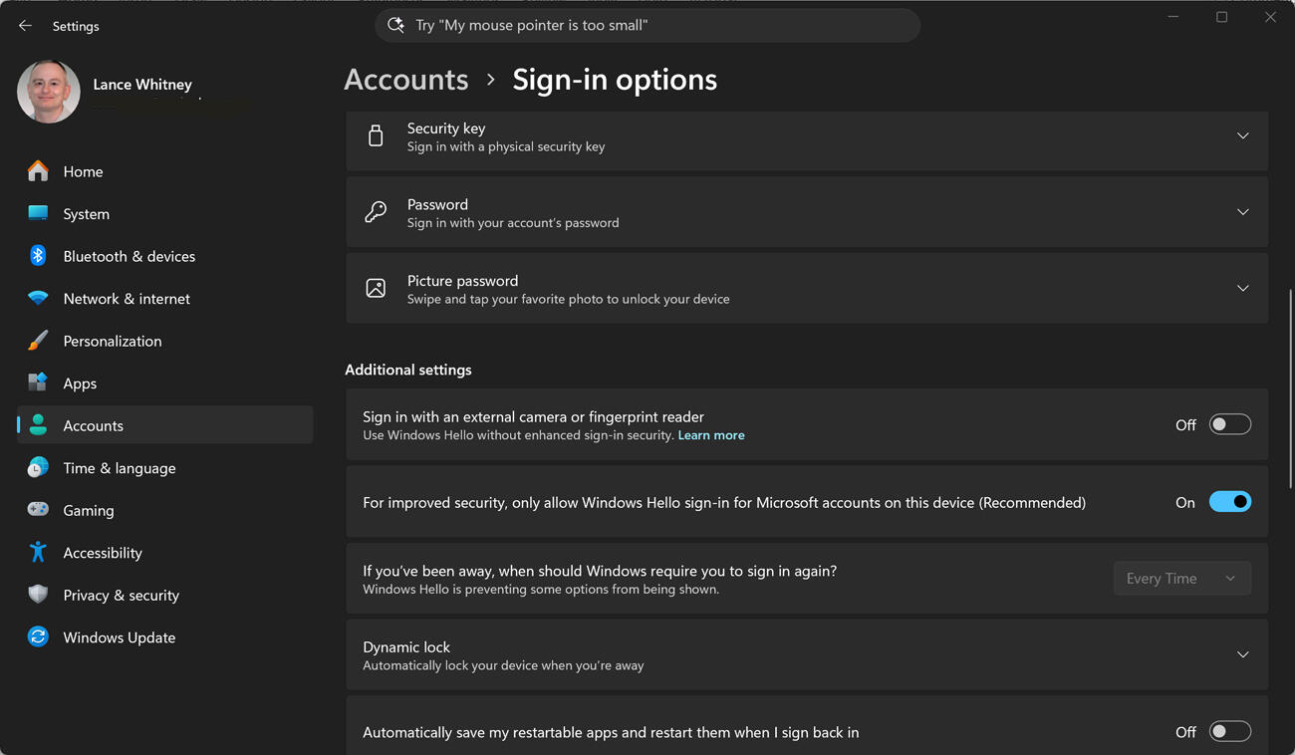Open Time & language settings
The width and height of the screenshot is (1295, 755).
164,467
